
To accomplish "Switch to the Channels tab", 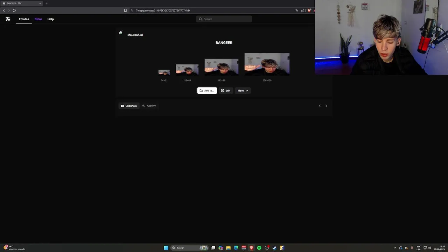I will tap(129, 106).
